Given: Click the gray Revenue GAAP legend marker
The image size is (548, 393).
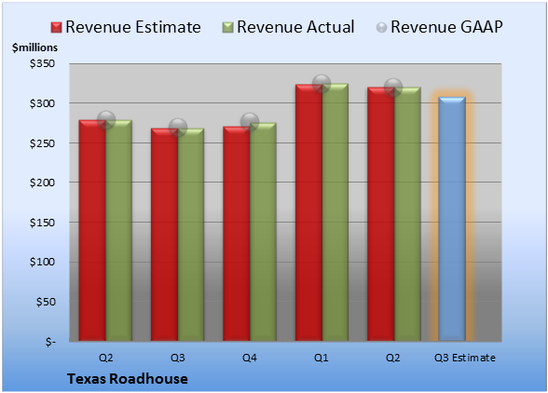Looking at the screenshot, I should [x=382, y=28].
